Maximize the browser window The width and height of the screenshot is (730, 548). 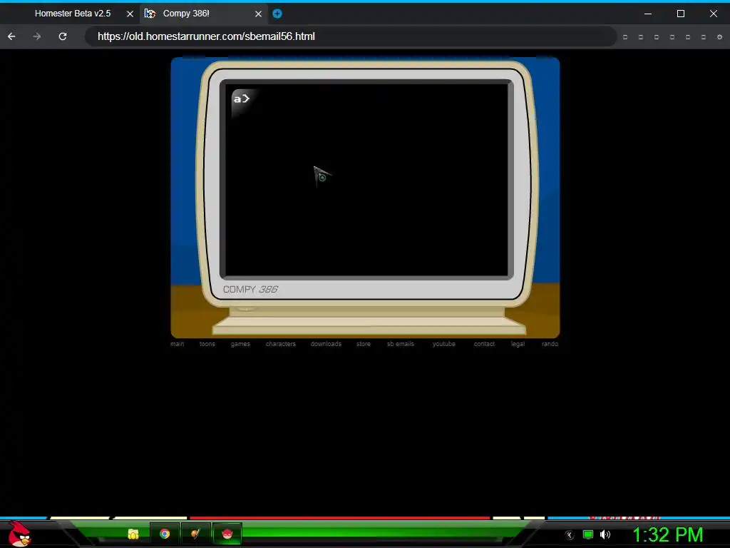[x=681, y=14]
